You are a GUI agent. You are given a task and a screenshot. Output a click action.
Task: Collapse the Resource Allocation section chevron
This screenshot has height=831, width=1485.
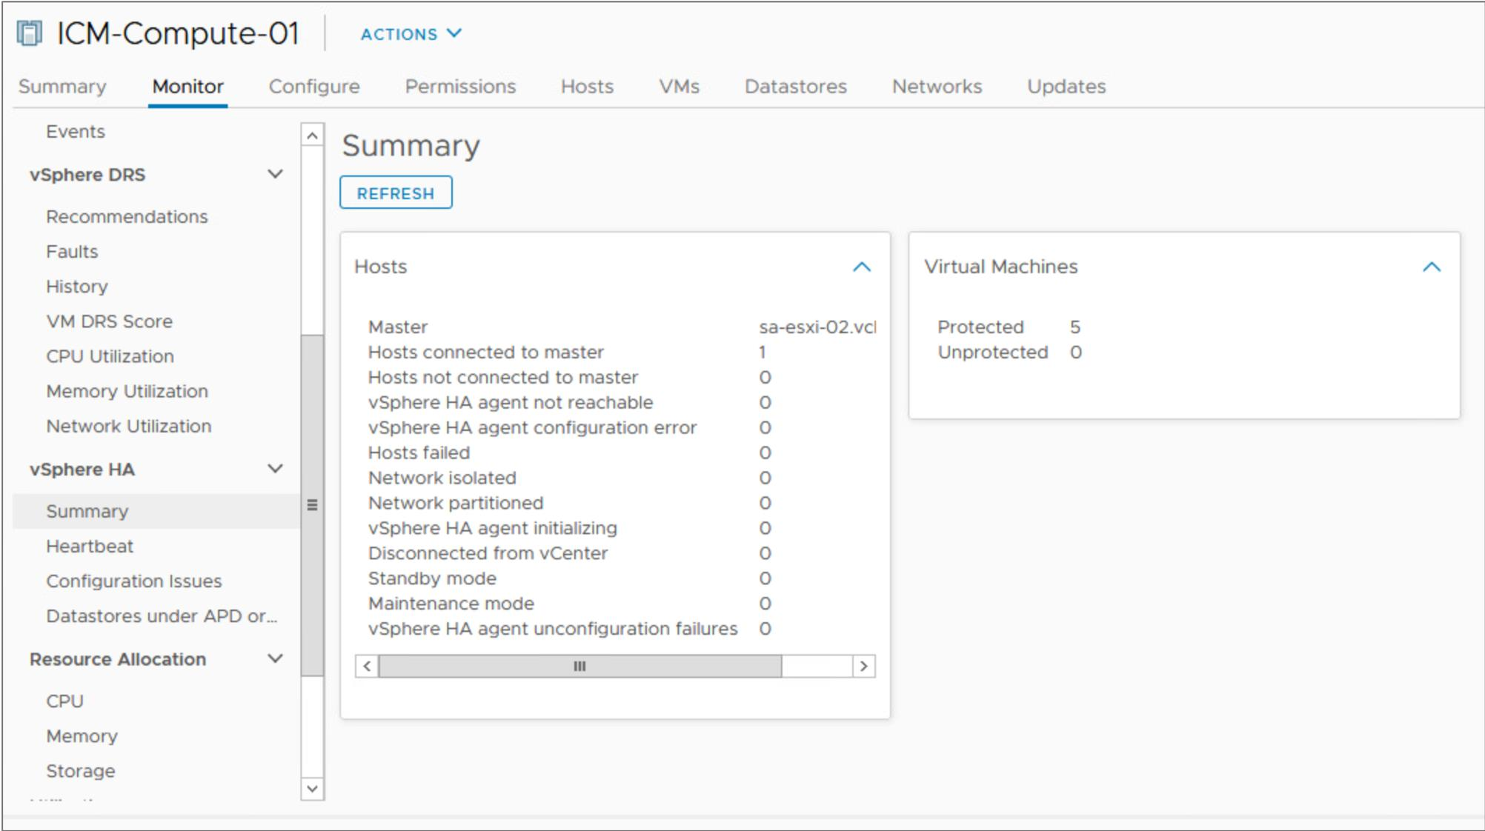[x=275, y=659]
